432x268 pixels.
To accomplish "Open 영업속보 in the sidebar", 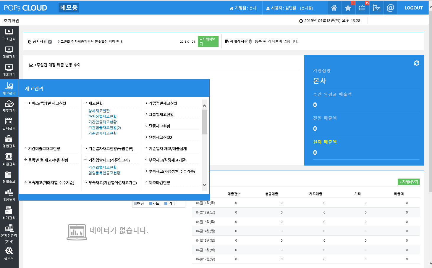I will (x=9, y=177).
